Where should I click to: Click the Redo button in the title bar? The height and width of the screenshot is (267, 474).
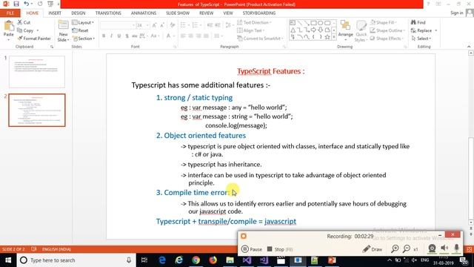click(40, 4)
